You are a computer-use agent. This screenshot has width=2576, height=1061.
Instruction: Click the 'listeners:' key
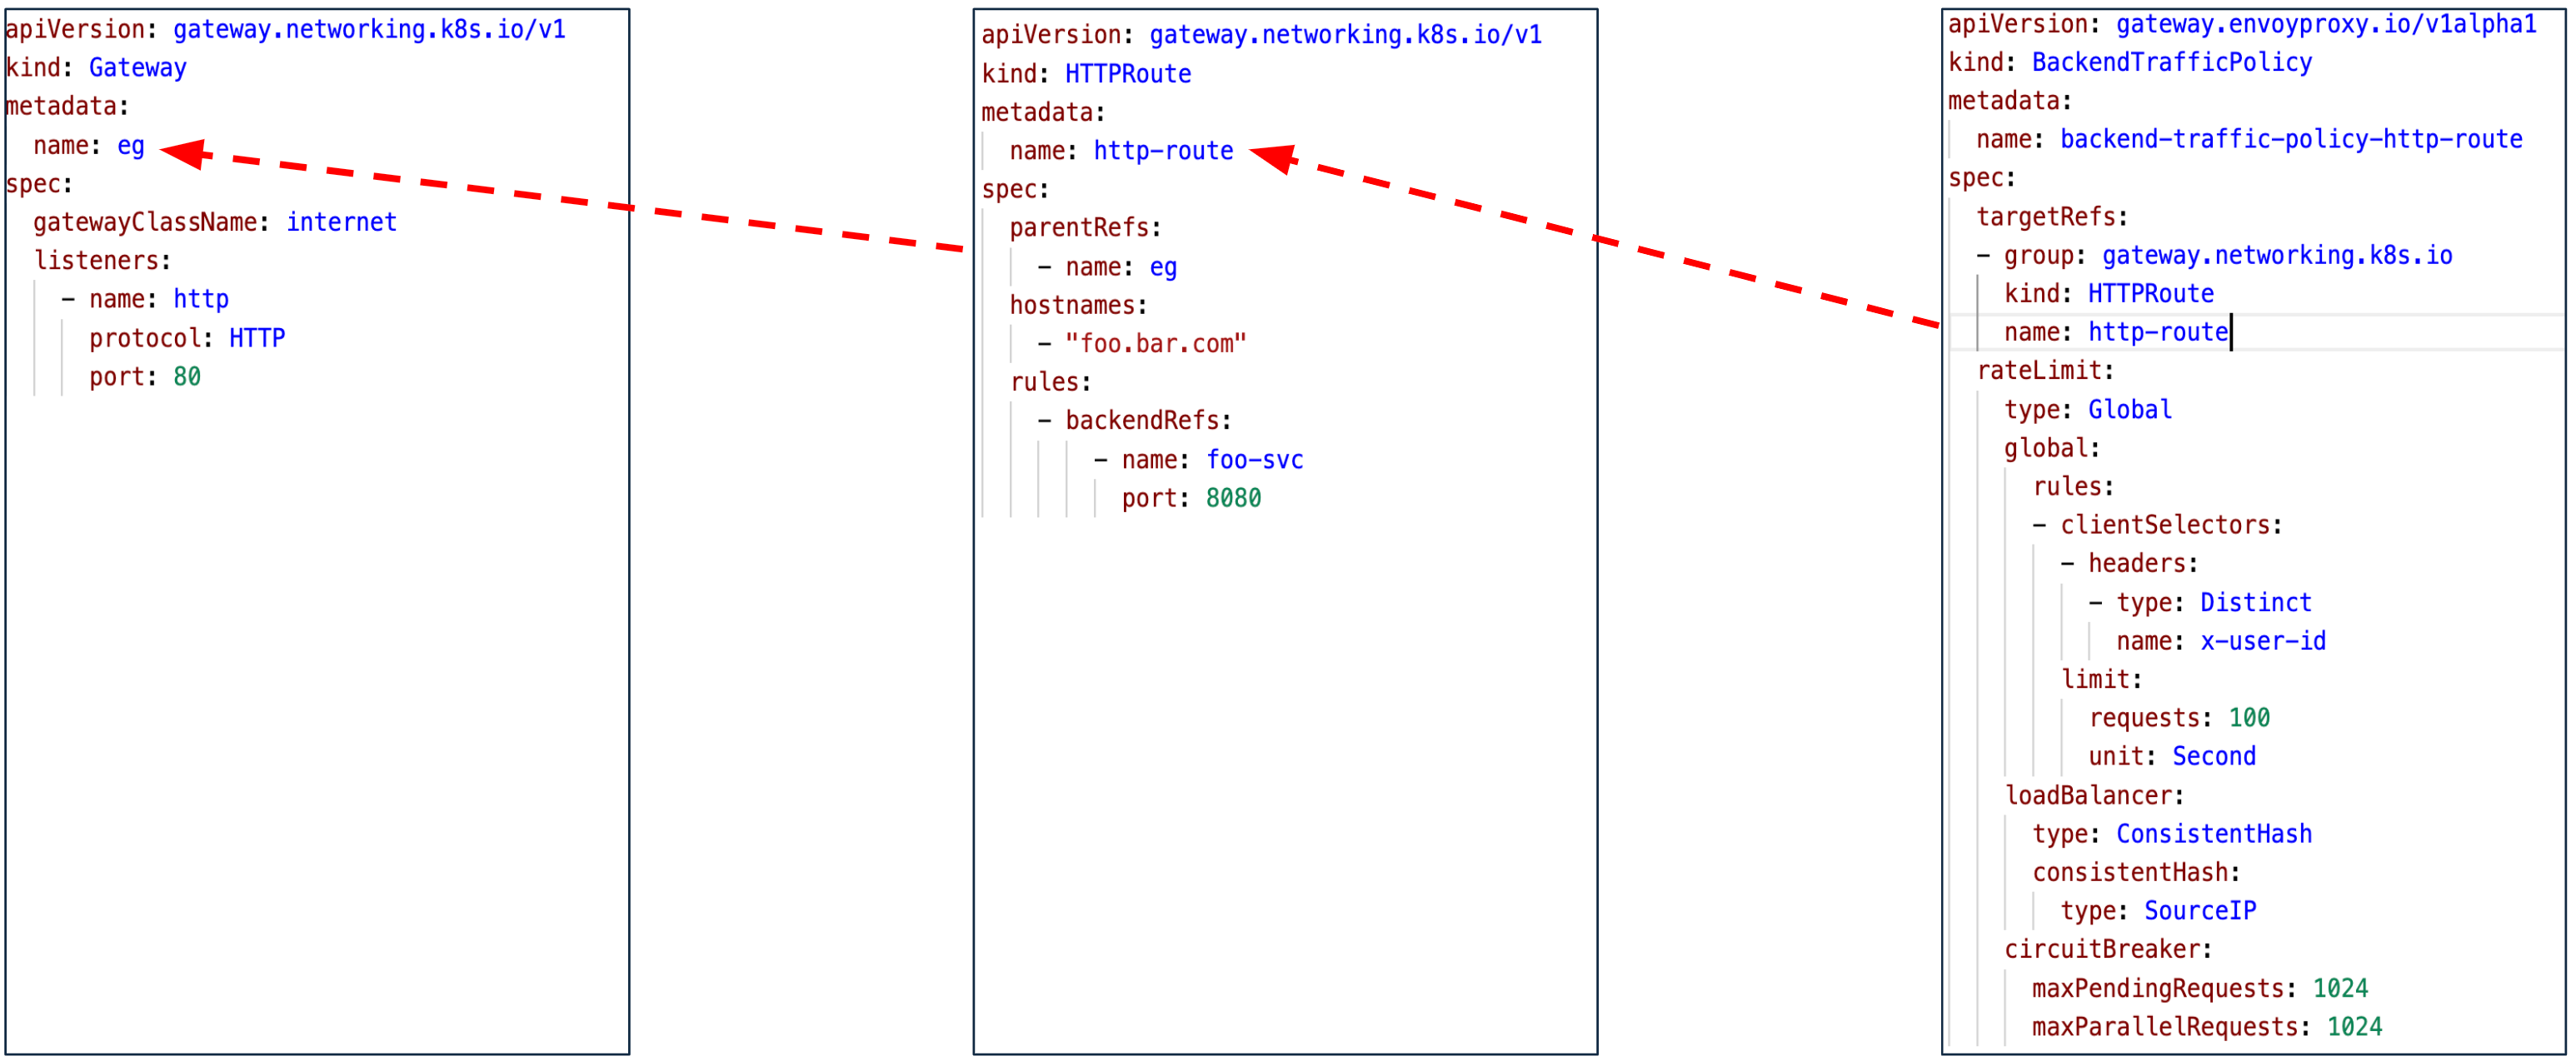(102, 261)
